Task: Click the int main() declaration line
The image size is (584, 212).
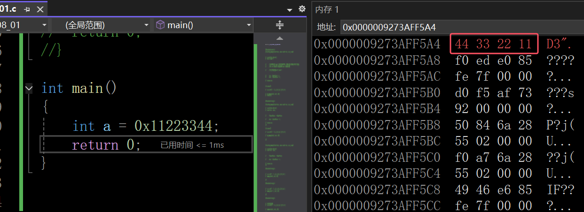Action: point(79,88)
